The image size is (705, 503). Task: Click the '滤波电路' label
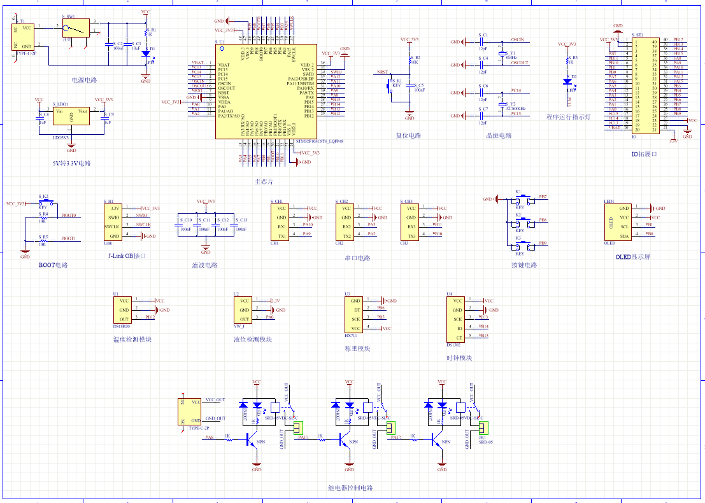pos(204,265)
